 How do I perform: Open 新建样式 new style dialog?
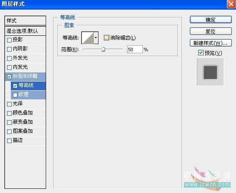coord(211,43)
